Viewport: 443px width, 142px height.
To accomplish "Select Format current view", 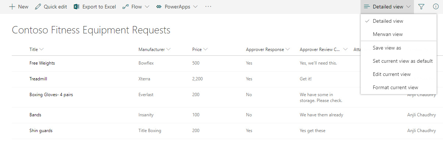I will tap(399, 87).
